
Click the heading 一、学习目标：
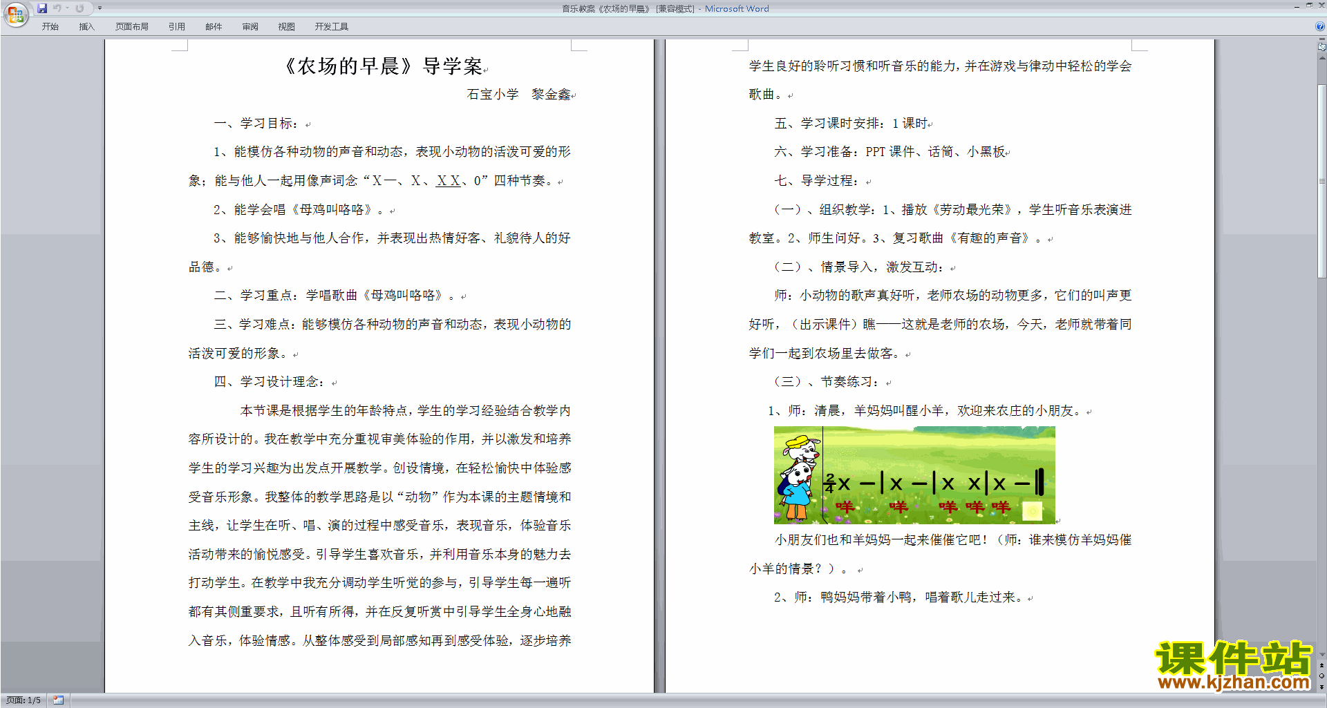[x=256, y=124]
